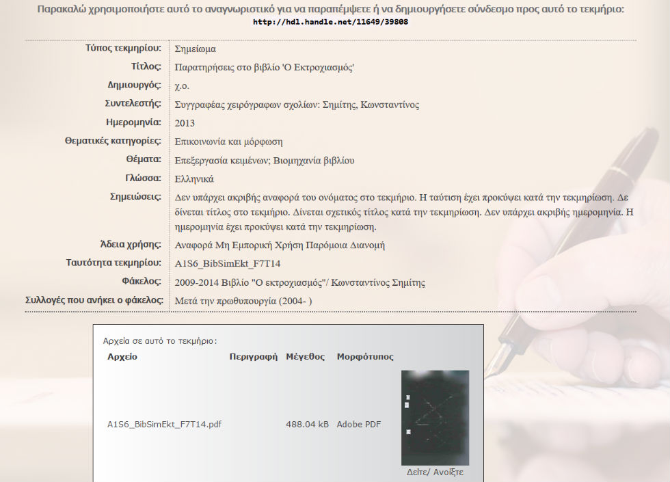Click the 'Αρχείο' column header

[122, 357]
